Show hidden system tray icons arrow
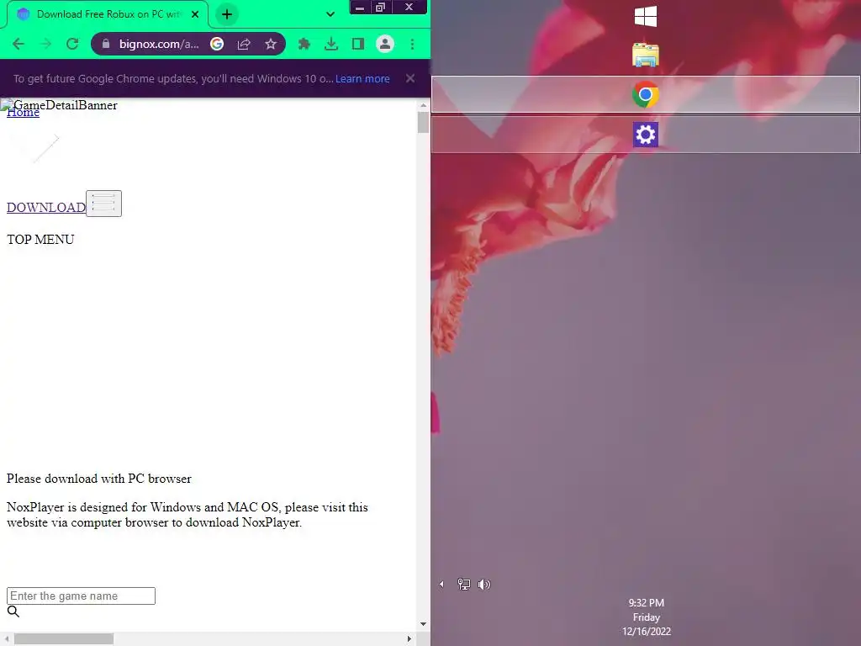The height and width of the screenshot is (646, 861). [441, 585]
